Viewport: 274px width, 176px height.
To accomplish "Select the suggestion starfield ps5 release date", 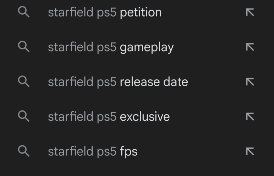I will tap(118, 81).
